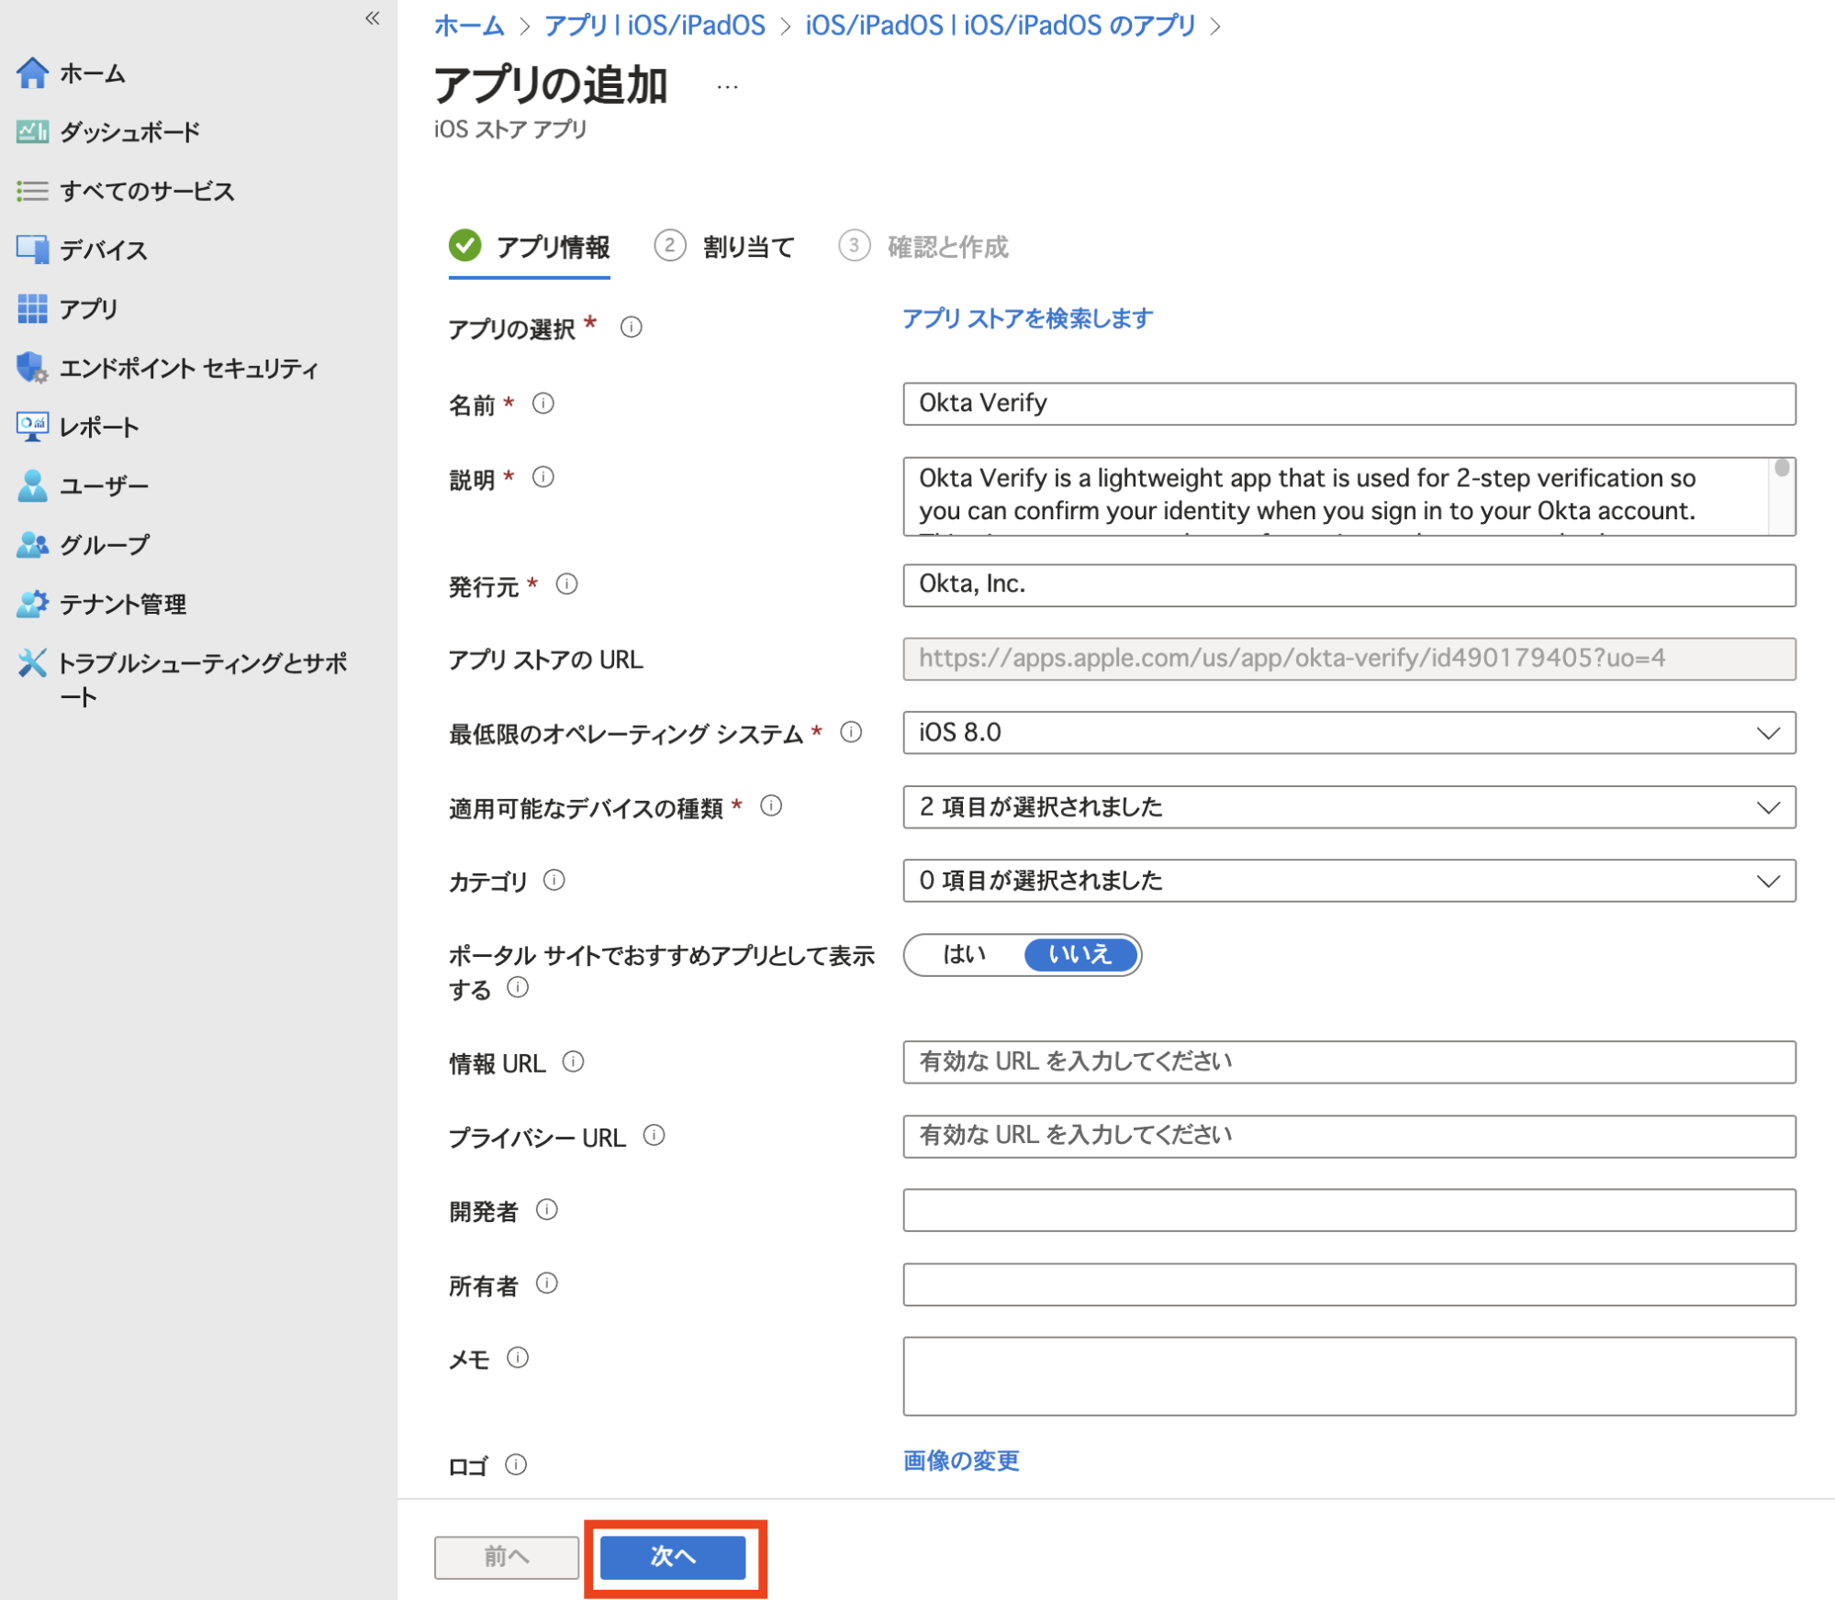The image size is (1835, 1600).
Task: Click the アプリ grid icon
Action: click(x=32, y=309)
